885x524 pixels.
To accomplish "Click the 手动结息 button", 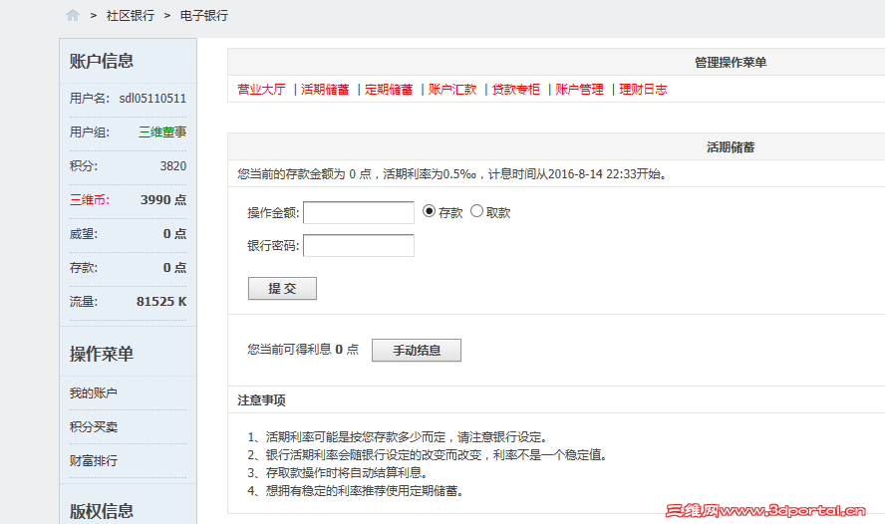I will pyautogui.click(x=417, y=351).
